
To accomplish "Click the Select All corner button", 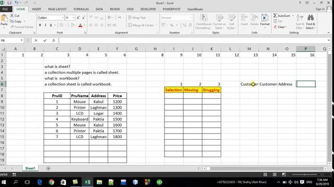I will [3, 49].
